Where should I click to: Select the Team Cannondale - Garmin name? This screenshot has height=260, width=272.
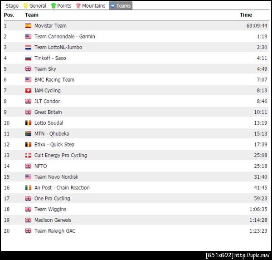pyautogui.click(x=65, y=36)
